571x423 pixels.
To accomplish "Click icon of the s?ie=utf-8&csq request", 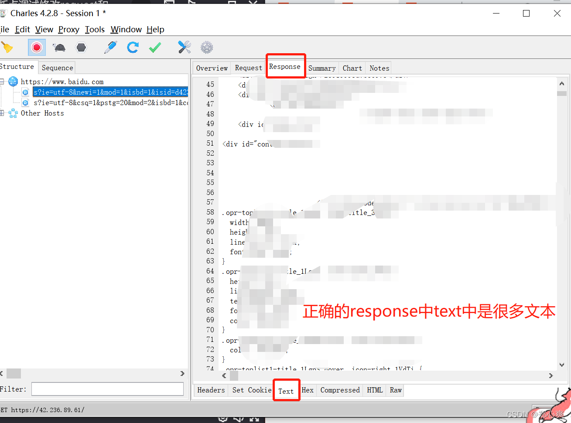I will click(x=25, y=102).
